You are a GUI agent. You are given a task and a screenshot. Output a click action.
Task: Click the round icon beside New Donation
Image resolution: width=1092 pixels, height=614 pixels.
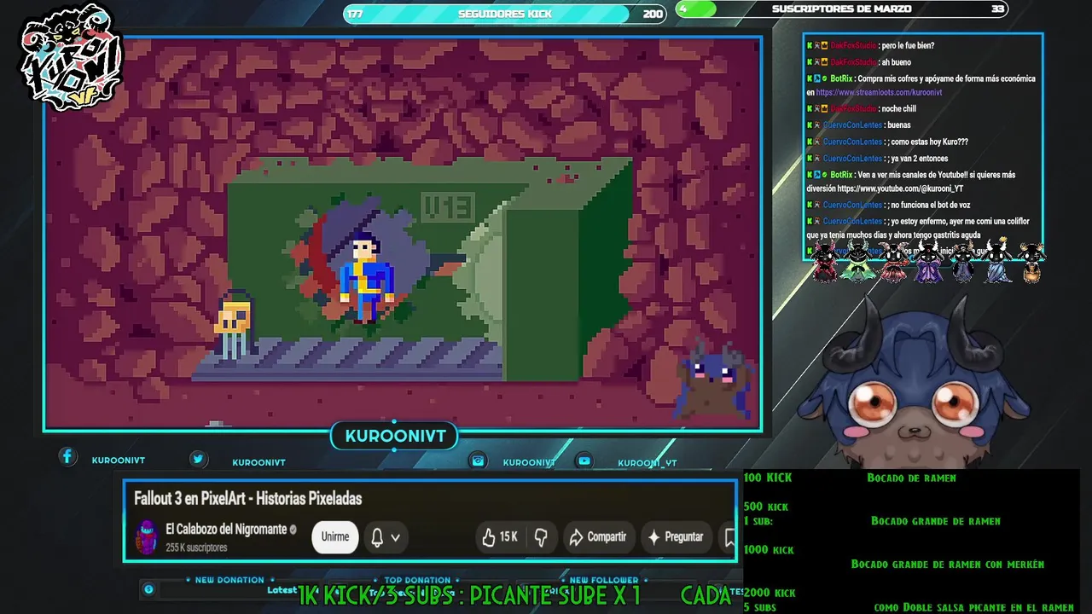[148, 589]
